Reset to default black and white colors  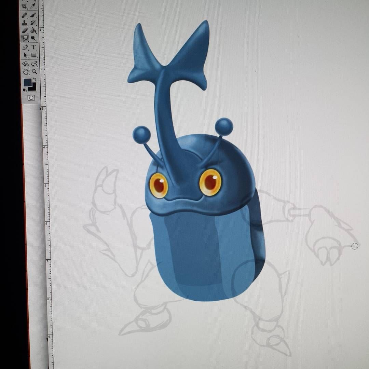click(x=25, y=90)
